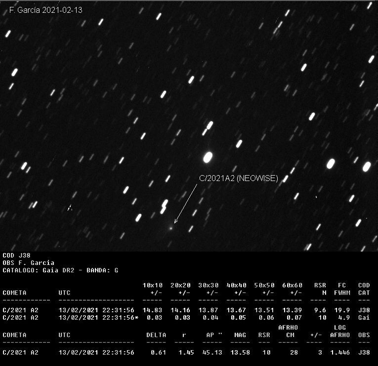Select magnitude value 13.67
The width and height of the screenshot is (378, 366).
(x=237, y=310)
